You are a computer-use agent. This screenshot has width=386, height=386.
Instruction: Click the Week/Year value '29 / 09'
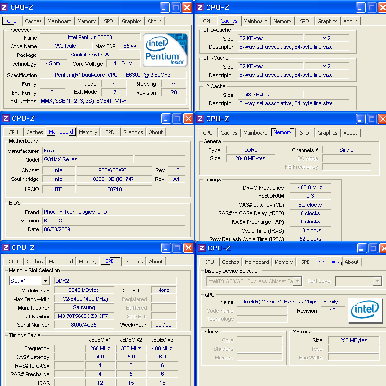[x=164, y=325]
